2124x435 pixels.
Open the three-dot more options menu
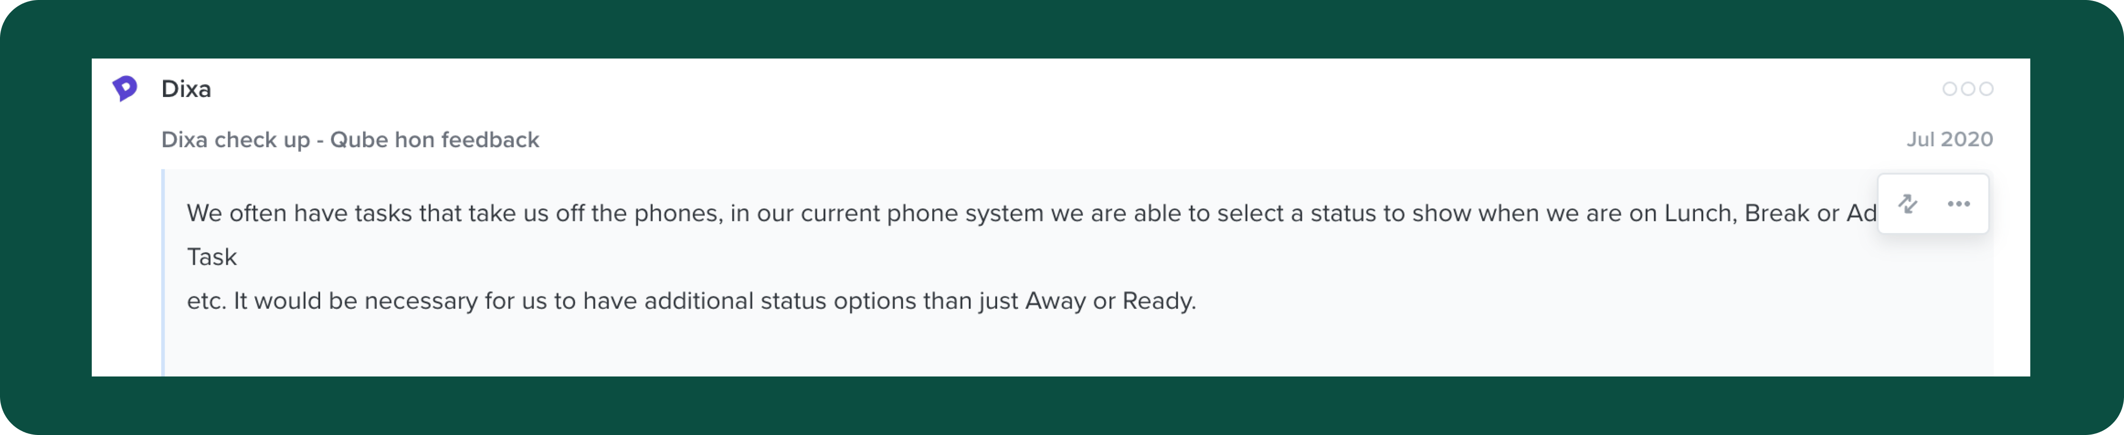(x=1958, y=203)
